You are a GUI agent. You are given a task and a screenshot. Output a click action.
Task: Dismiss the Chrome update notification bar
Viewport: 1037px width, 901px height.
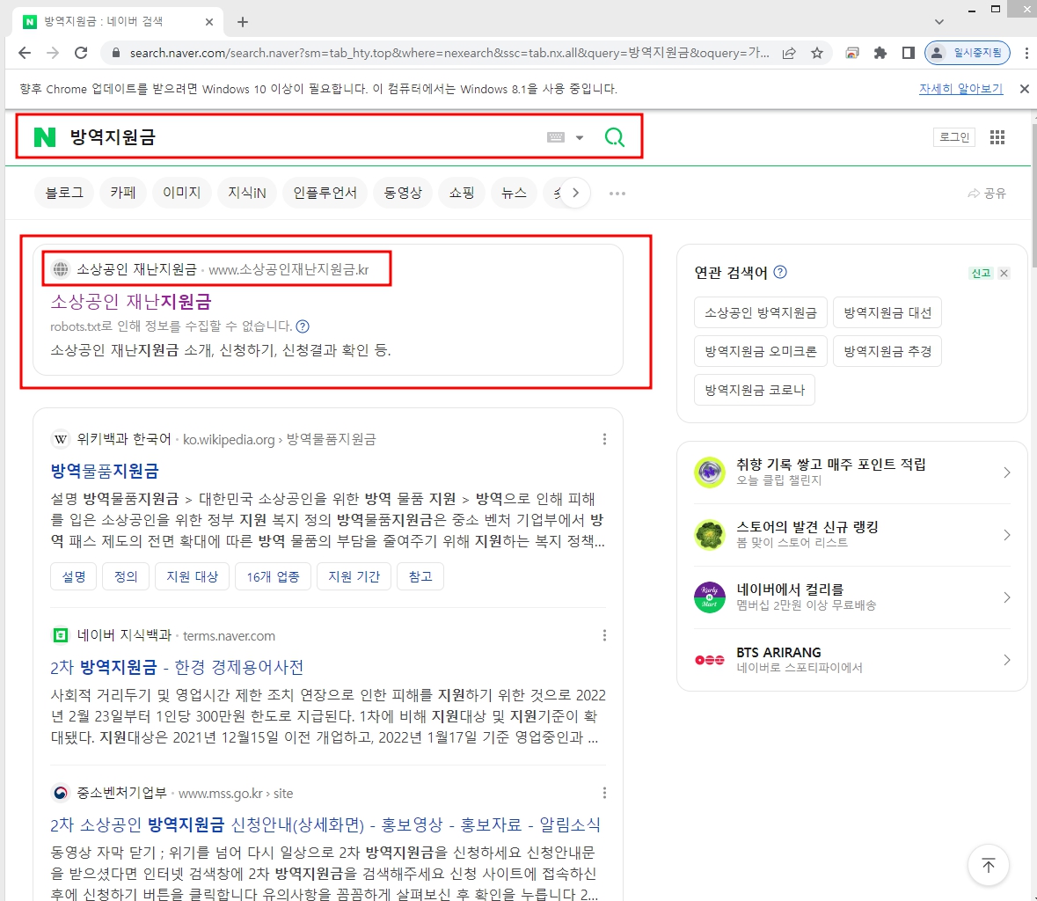pos(1024,89)
